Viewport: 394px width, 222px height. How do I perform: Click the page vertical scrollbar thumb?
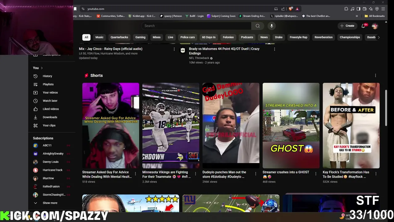386,108
